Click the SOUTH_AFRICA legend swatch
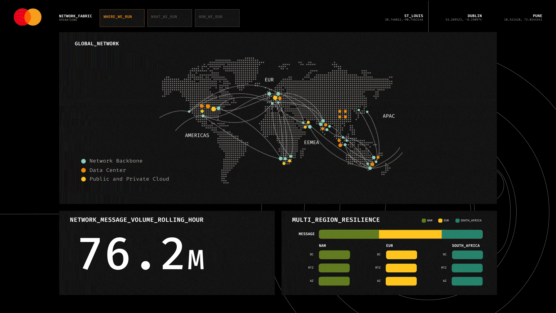 tap(457, 221)
